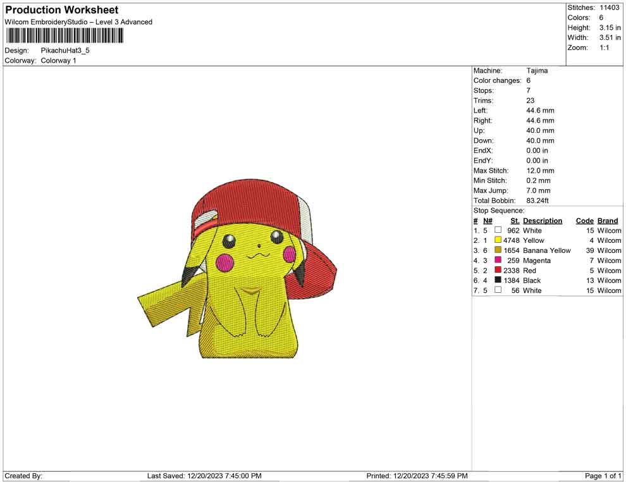Viewport: 626px width, 482px height.
Task: Click the Trims value '23'
Action: point(530,101)
